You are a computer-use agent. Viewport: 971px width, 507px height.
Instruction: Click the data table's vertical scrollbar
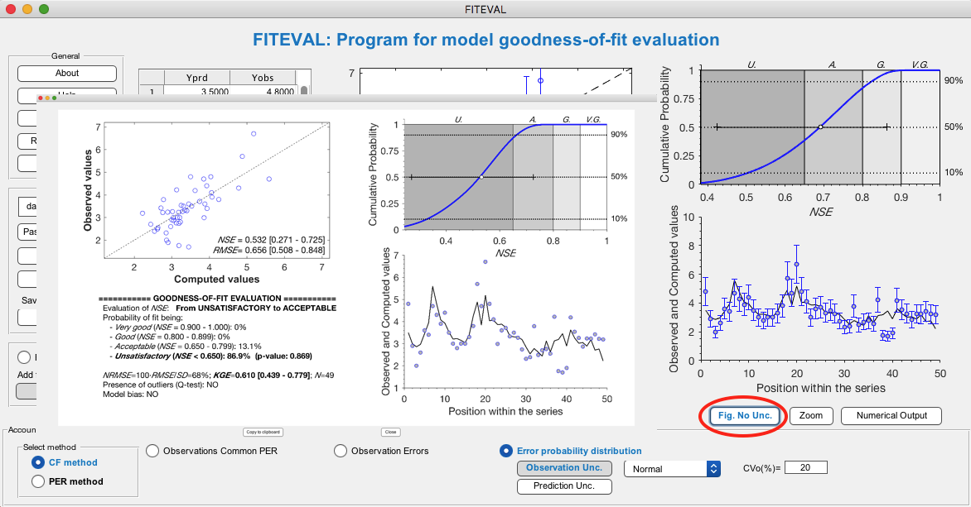(x=303, y=91)
